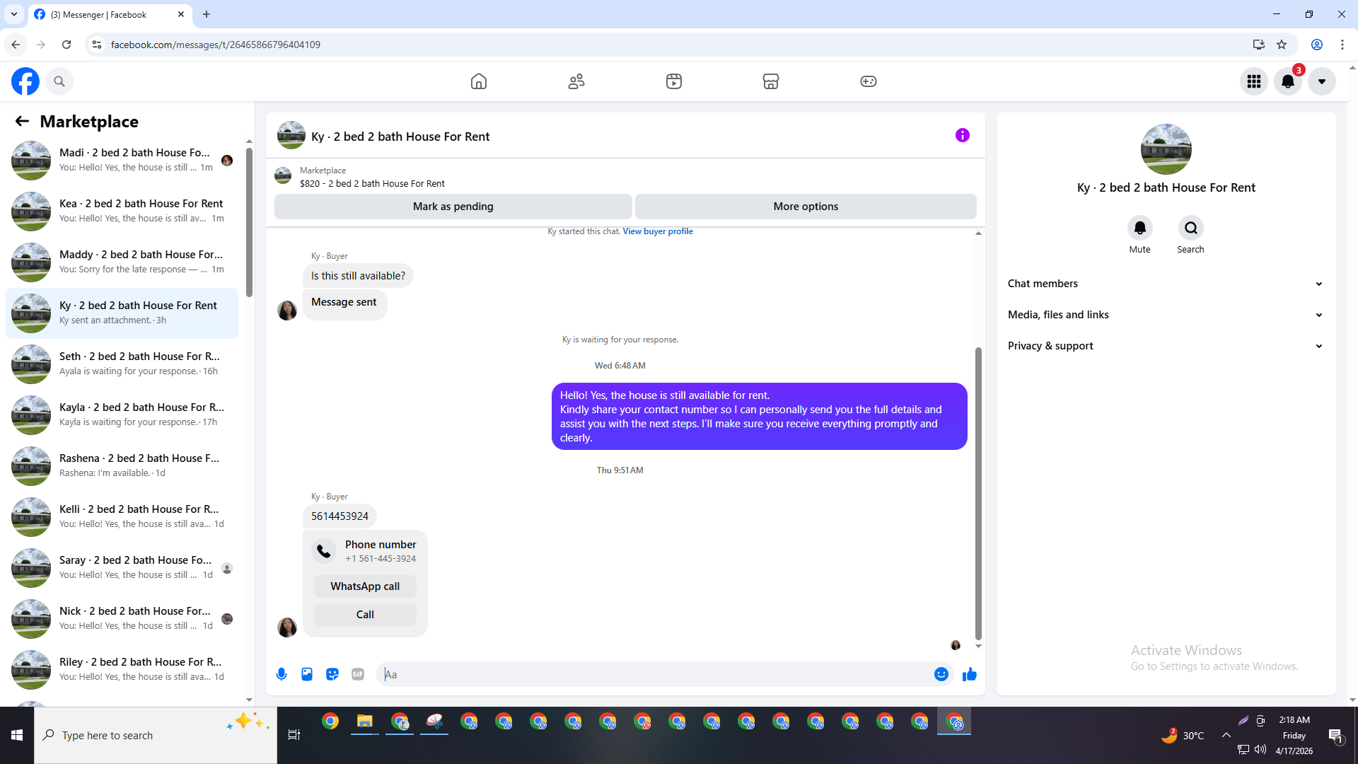The width and height of the screenshot is (1358, 764).
Task: Search in conversation using the magnifier icon
Action: tap(1191, 228)
